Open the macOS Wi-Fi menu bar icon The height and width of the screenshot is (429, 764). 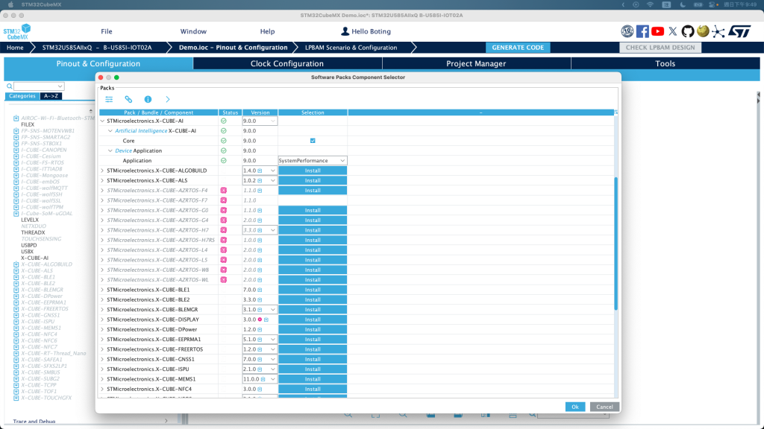coord(650,5)
